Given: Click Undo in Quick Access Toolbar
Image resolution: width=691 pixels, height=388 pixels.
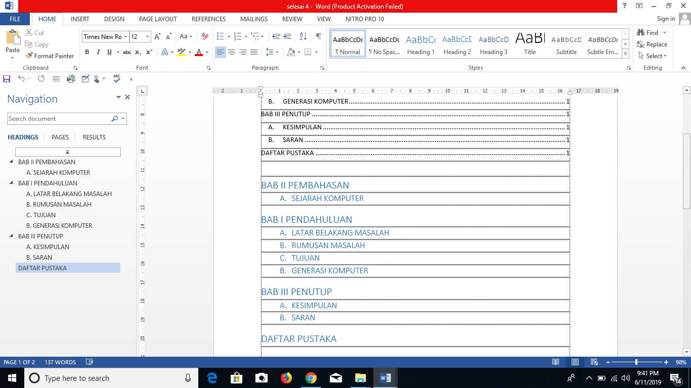Looking at the screenshot, I should pos(21,79).
